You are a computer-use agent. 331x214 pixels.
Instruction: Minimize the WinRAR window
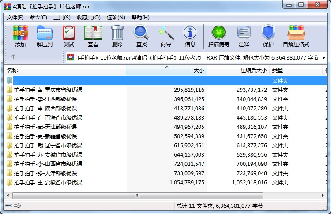(289, 4)
